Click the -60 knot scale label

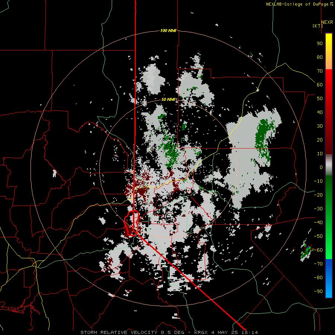(x=318, y=250)
